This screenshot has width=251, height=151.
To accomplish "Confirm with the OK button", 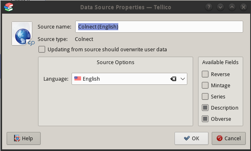I will point(191,138).
